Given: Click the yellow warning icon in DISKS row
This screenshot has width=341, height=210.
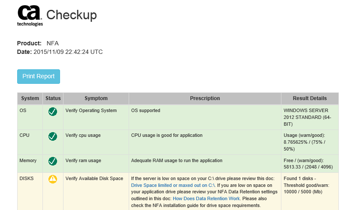Looking at the screenshot, I should (x=53, y=179).
